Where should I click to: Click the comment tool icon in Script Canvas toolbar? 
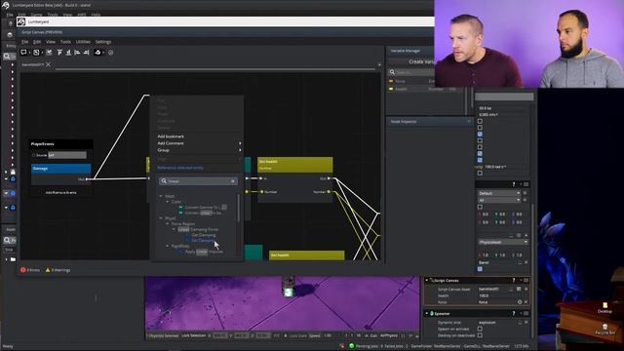pyautogui.click(x=23, y=52)
